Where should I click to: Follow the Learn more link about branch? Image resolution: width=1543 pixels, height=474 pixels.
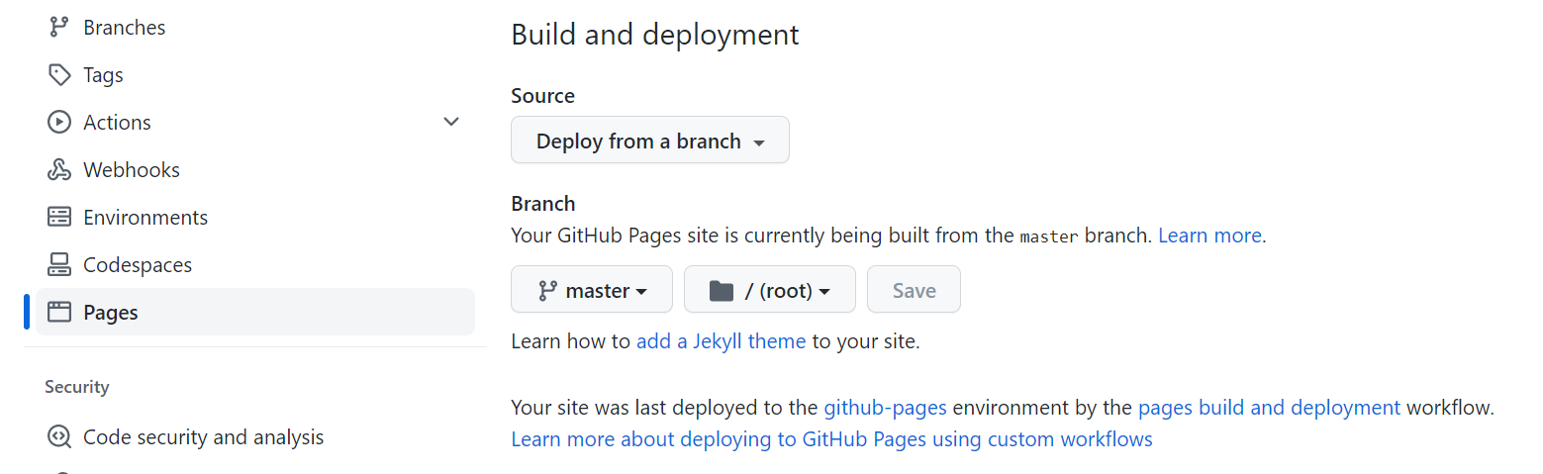pos(1209,237)
